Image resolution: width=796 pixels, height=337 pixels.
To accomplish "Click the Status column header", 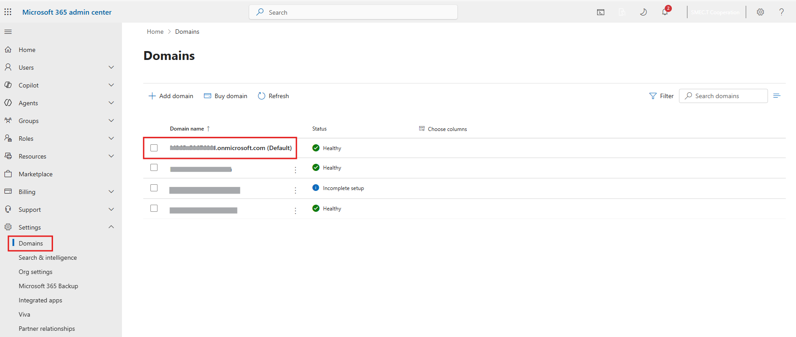I will coord(319,129).
